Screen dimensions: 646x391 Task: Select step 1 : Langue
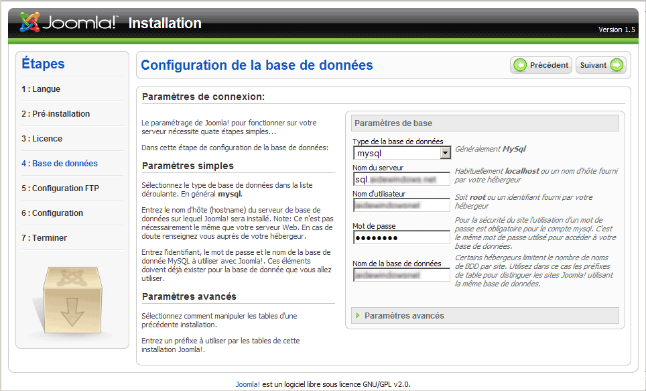click(x=41, y=89)
